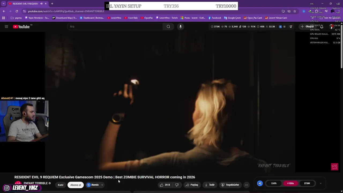Open the vidIQ list menu in header
343x193 pixels.
pos(285,27)
